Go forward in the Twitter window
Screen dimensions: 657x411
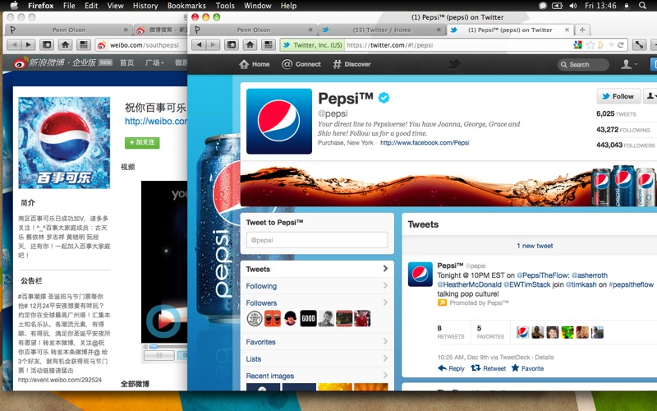click(213, 45)
